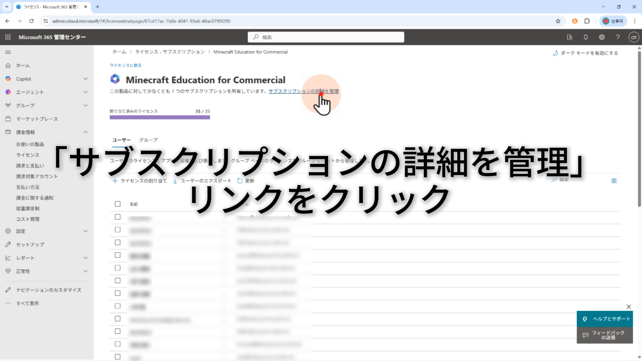Switch to the グループ tab
The image size is (642, 361).
click(x=148, y=140)
